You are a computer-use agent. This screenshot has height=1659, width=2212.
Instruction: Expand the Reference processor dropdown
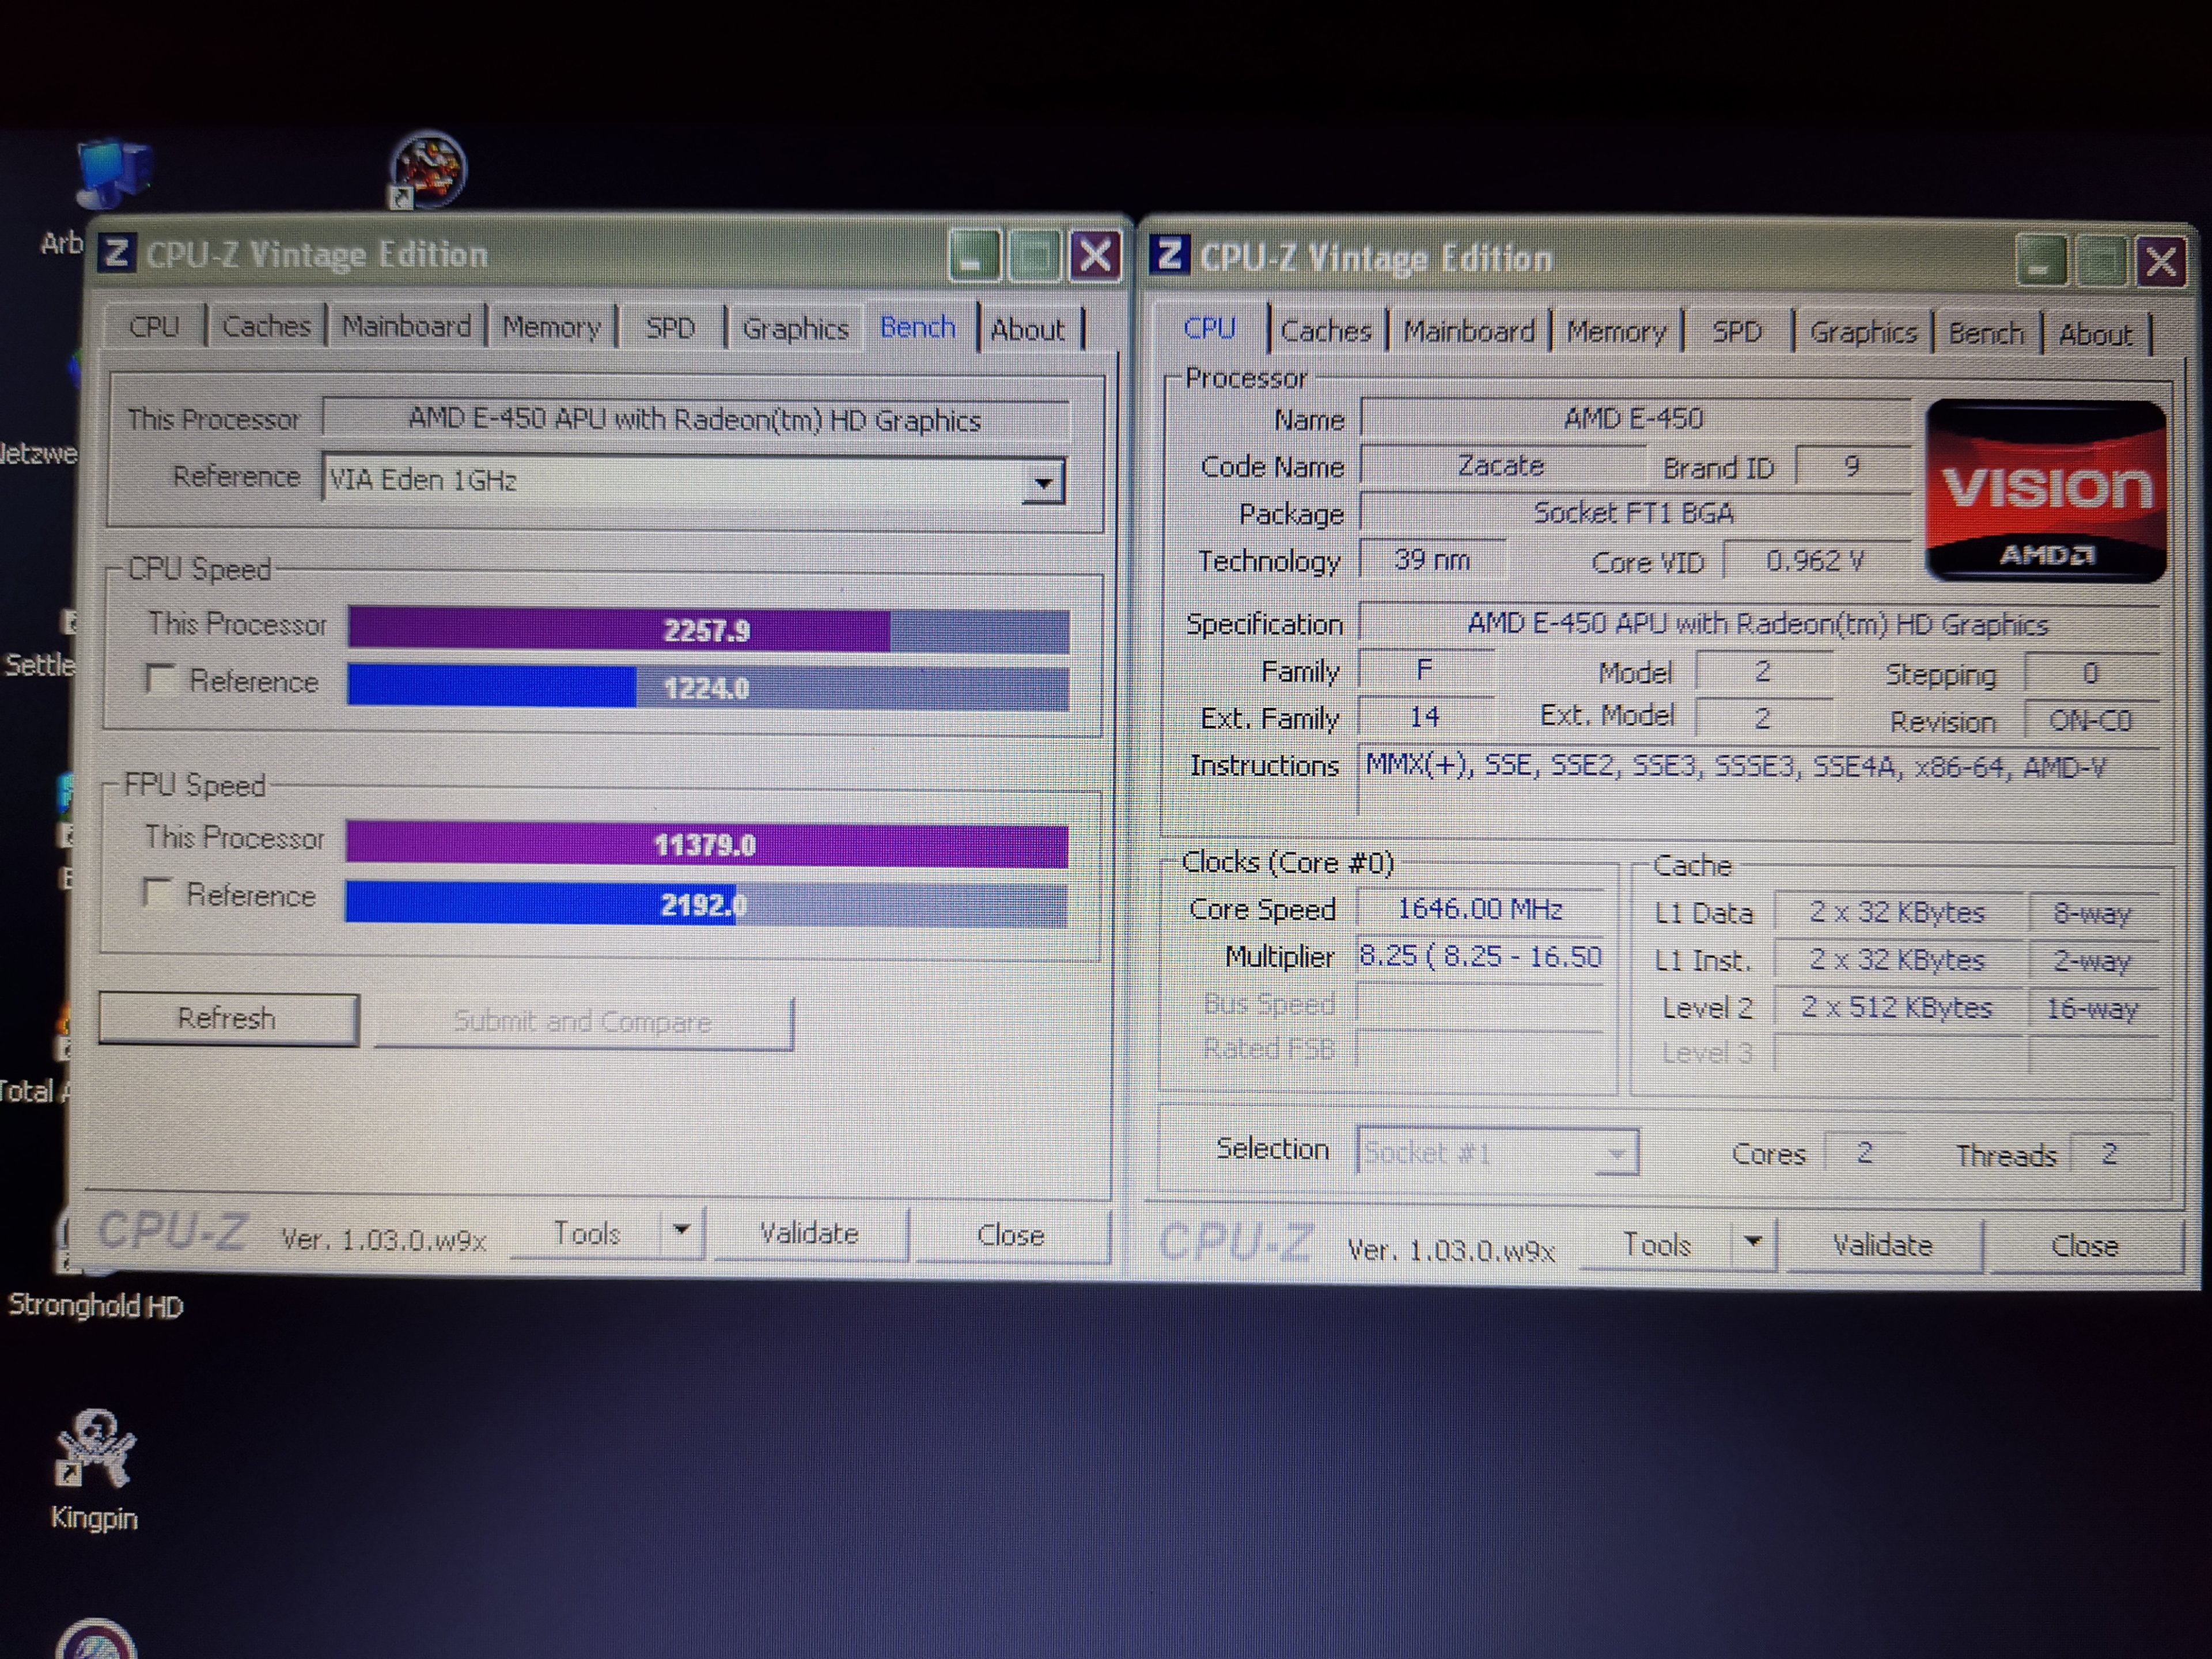(1043, 483)
